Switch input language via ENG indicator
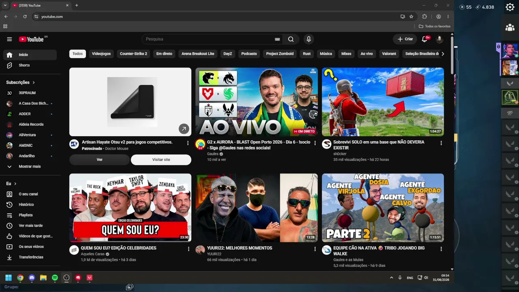The height and width of the screenshot is (292, 519). [x=410, y=278]
